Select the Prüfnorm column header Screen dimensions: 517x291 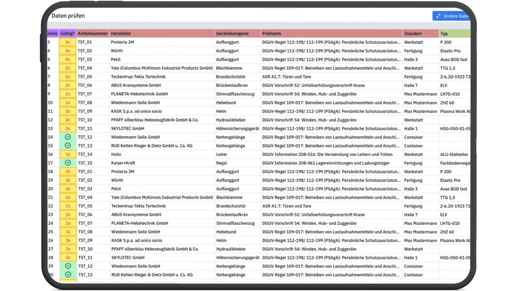[x=332, y=33]
